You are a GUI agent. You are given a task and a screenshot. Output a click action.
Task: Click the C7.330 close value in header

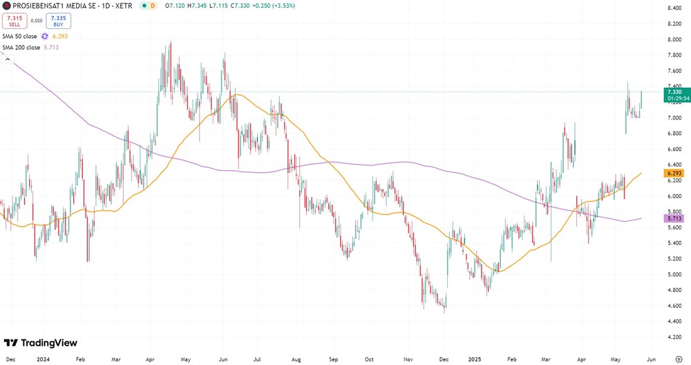(x=240, y=6)
